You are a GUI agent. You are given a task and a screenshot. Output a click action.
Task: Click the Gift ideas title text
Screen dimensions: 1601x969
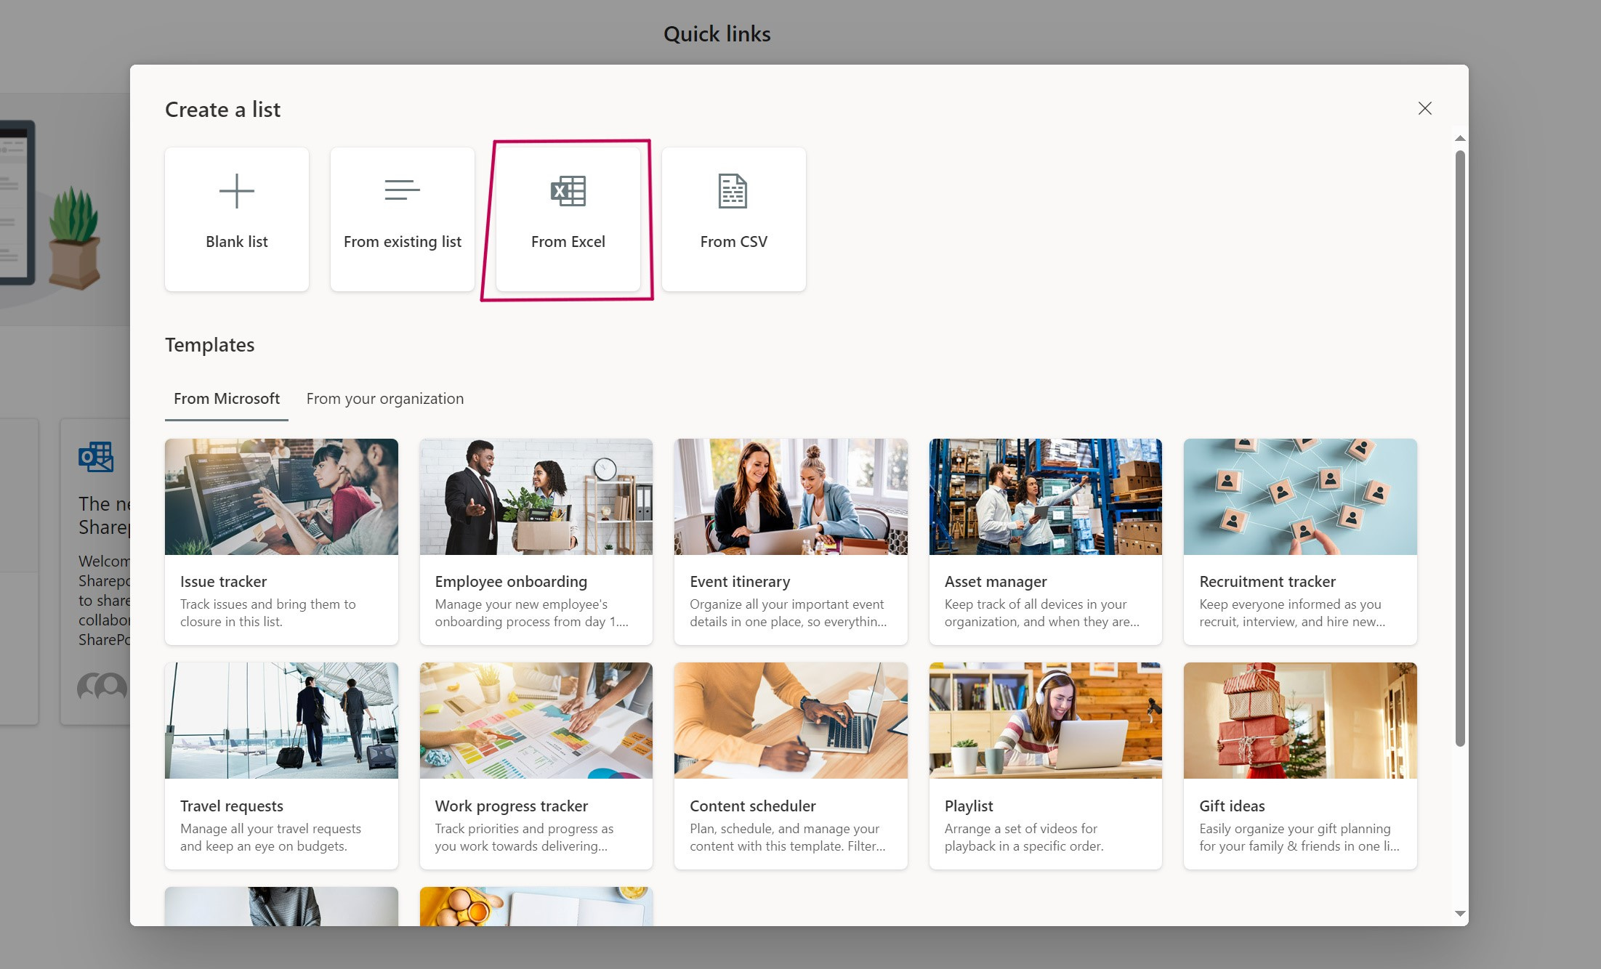coord(1232,806)
